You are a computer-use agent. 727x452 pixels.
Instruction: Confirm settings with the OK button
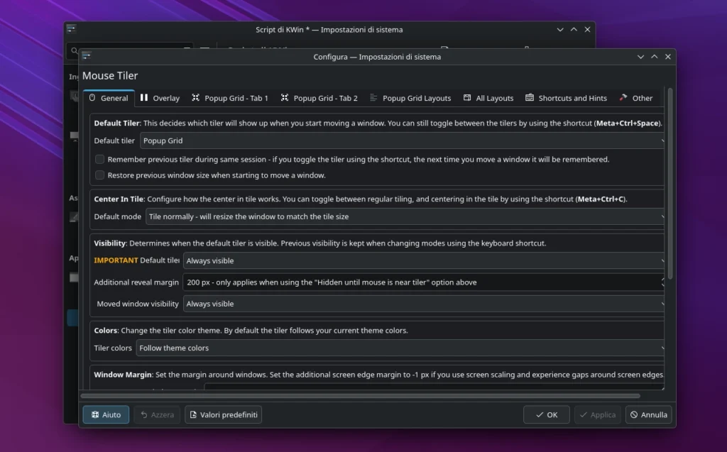click(x=546, y=414)
